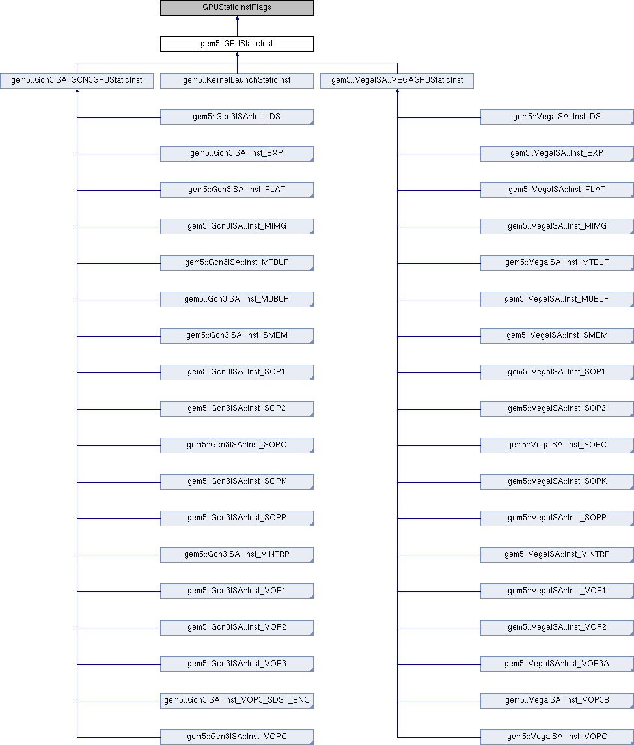634x745 pixels.
Task: Open gem5::Gcn3ISA::Inst_VOP3_SDST_ENC class
Action: [237, 701]
